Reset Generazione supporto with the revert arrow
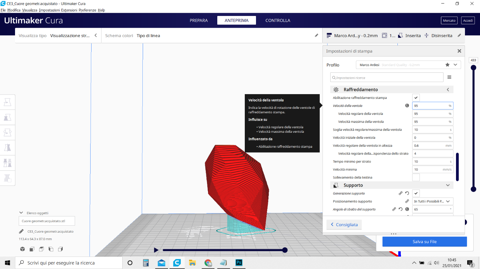The width and height of the screenshot is (480, 269). tap(407, 193)
